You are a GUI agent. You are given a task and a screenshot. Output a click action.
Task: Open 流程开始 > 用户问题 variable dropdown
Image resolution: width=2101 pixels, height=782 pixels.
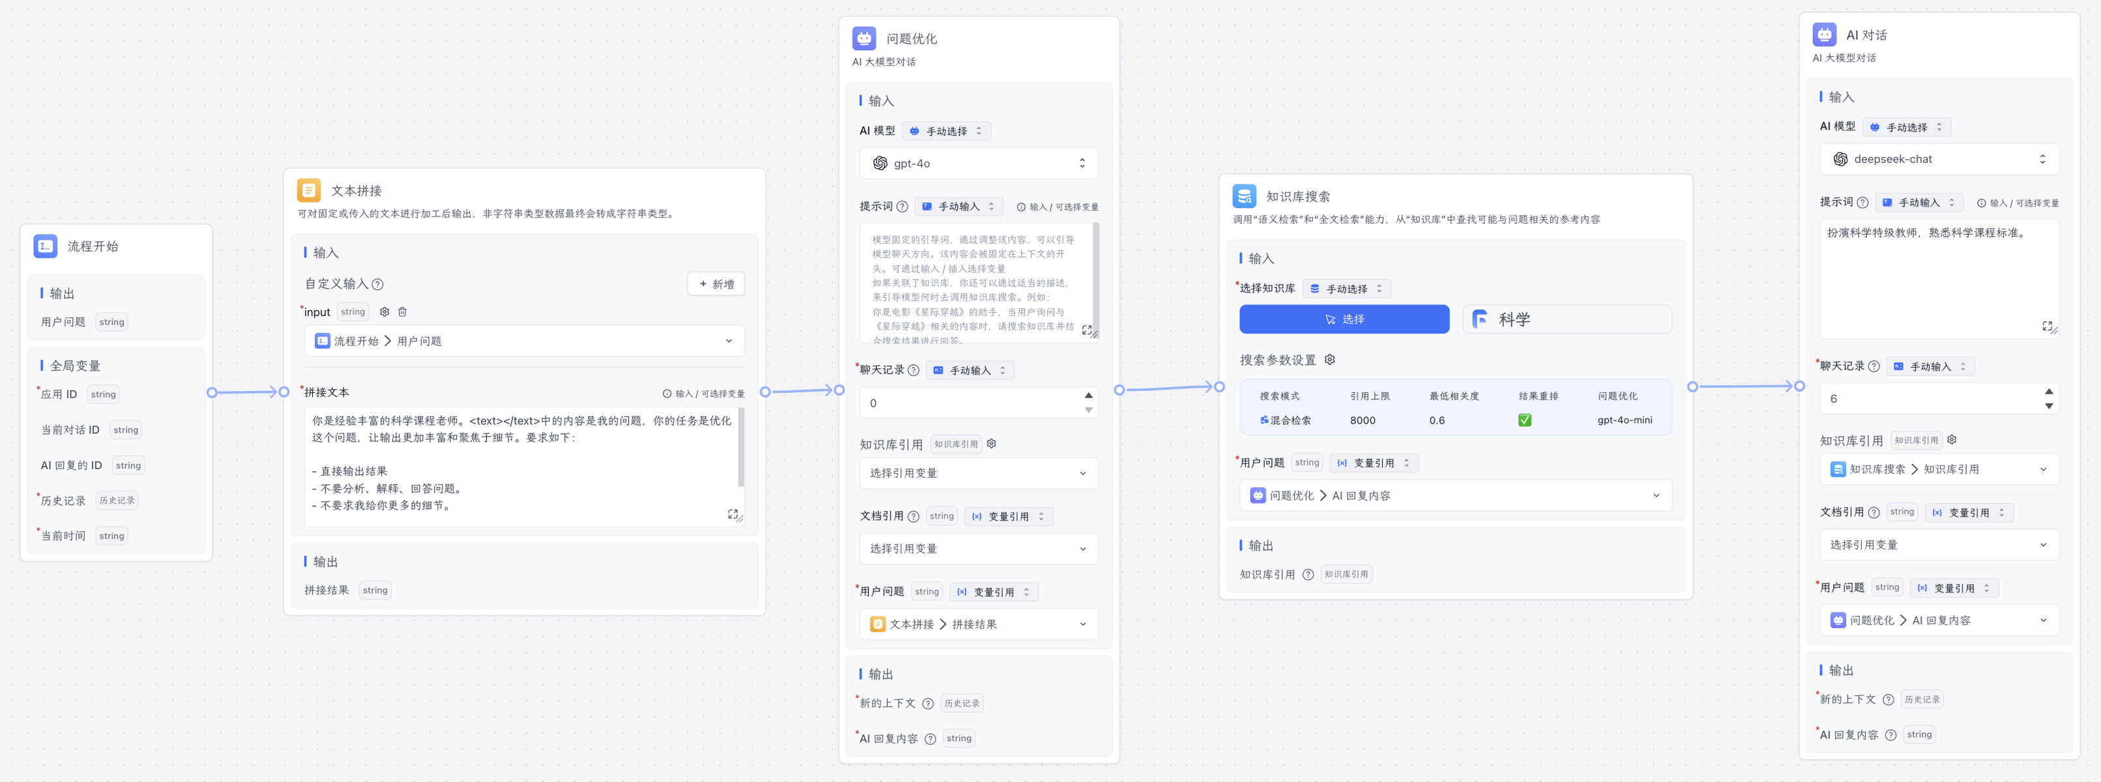pos(524,341)
